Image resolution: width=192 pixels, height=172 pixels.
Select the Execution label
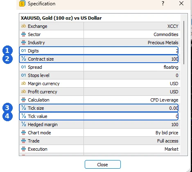coord(38,149)
